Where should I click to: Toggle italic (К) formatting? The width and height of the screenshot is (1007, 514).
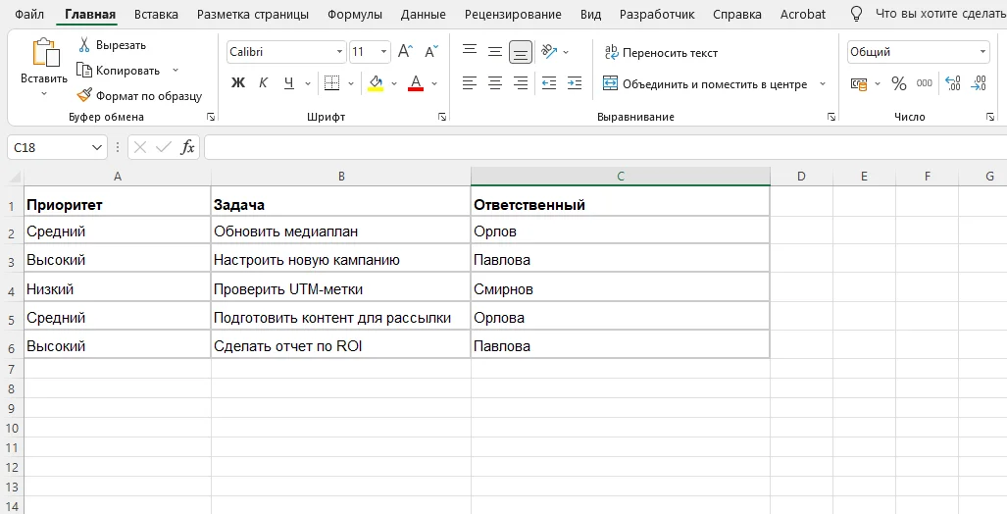(263, 83)
